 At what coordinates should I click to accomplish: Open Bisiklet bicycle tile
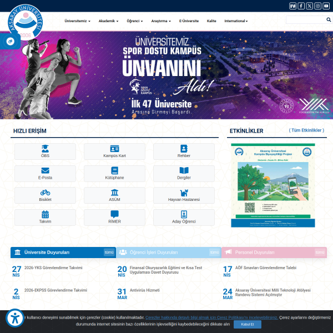(46, 195)
